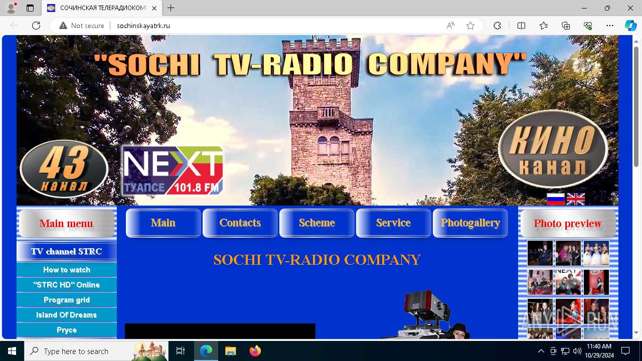Viewport: 642px width, 361px height.
Task: Open right thumbnail in first preview row
Action: tap(596, 253)
